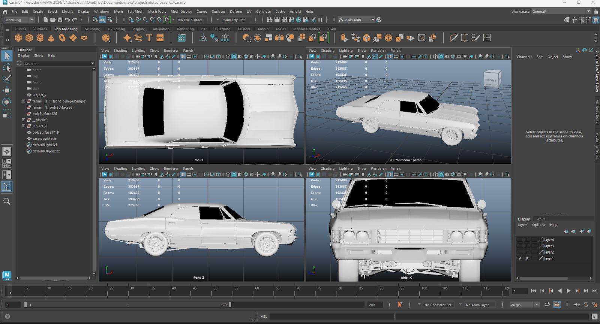
Task: Open the Modeling menu set dropdown
Action: point(19,20)
